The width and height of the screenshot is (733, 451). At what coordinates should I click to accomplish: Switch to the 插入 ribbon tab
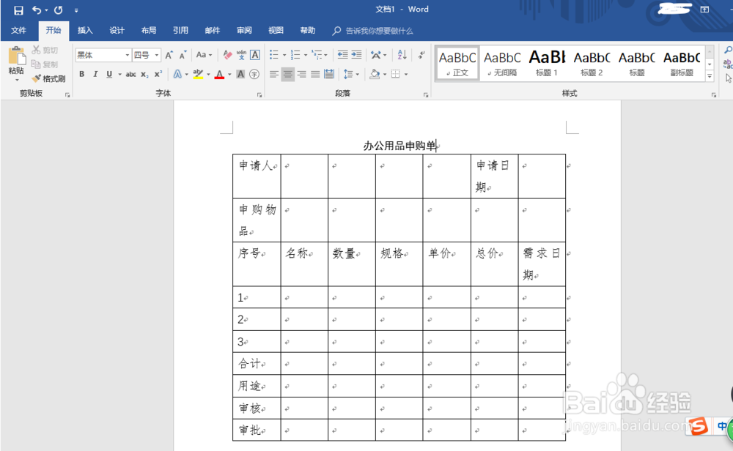click(85, 30)
